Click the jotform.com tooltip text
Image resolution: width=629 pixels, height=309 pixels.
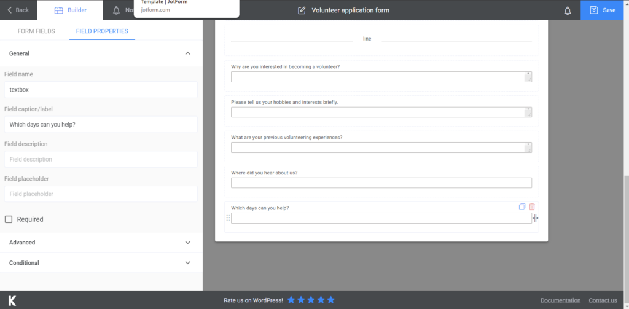tap(155, 10)
